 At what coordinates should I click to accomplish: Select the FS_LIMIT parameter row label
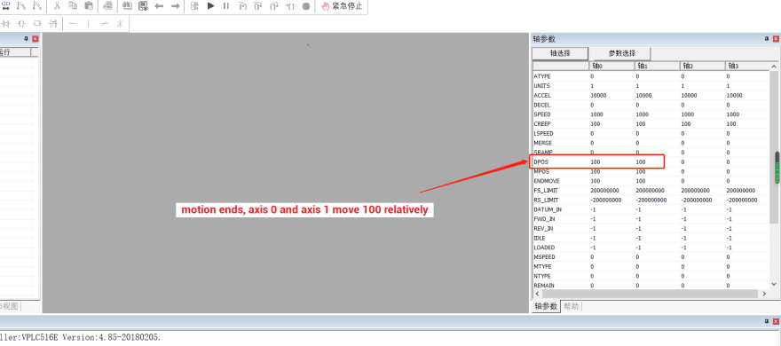pyautogui.click(x=546, y=191)
